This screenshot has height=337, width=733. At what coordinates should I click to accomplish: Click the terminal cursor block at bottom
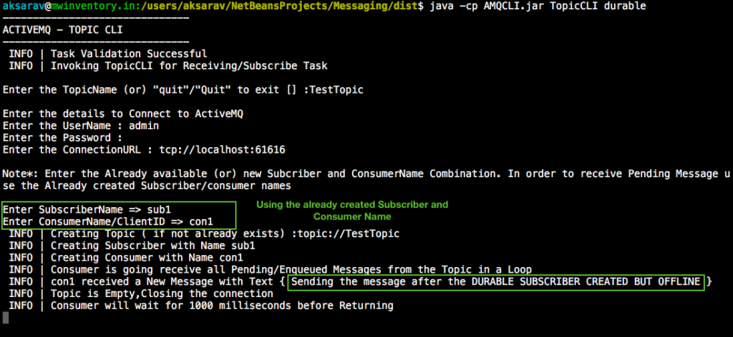click(6, 318)
